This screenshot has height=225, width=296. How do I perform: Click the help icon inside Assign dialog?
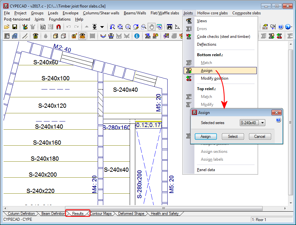(x=278, y=120)
